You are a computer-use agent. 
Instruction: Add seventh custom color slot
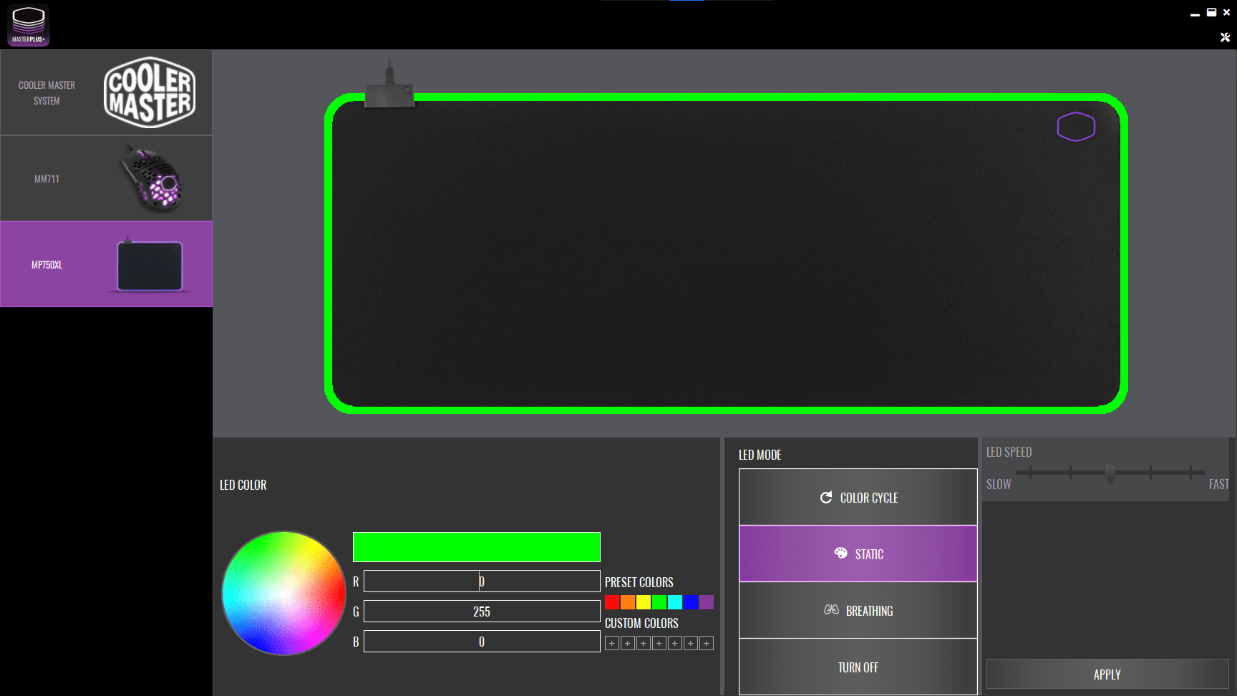tap(707, 643)
